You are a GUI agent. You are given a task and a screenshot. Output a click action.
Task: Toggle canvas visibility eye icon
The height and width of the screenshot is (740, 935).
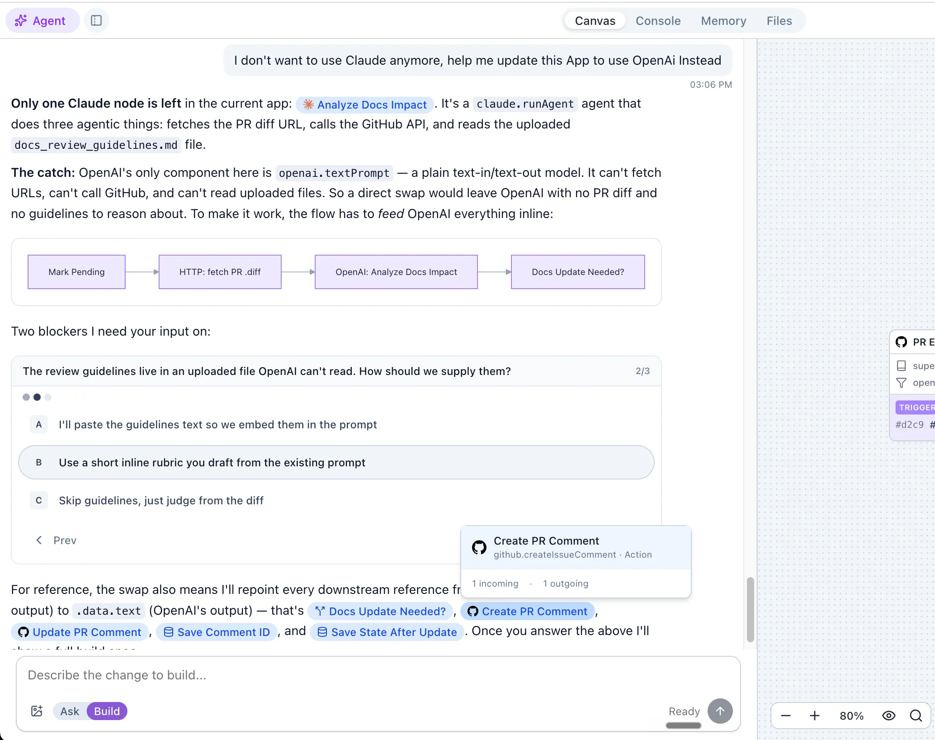click(x=888, y=716)
